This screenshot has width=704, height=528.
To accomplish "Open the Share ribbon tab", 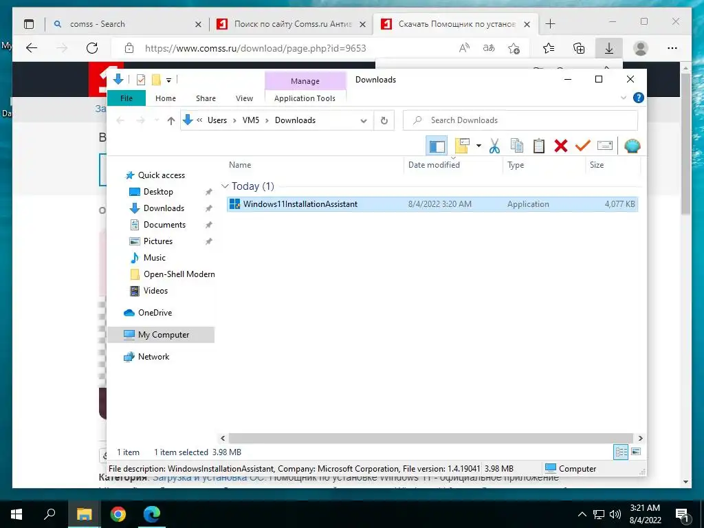I will [206, 98].
